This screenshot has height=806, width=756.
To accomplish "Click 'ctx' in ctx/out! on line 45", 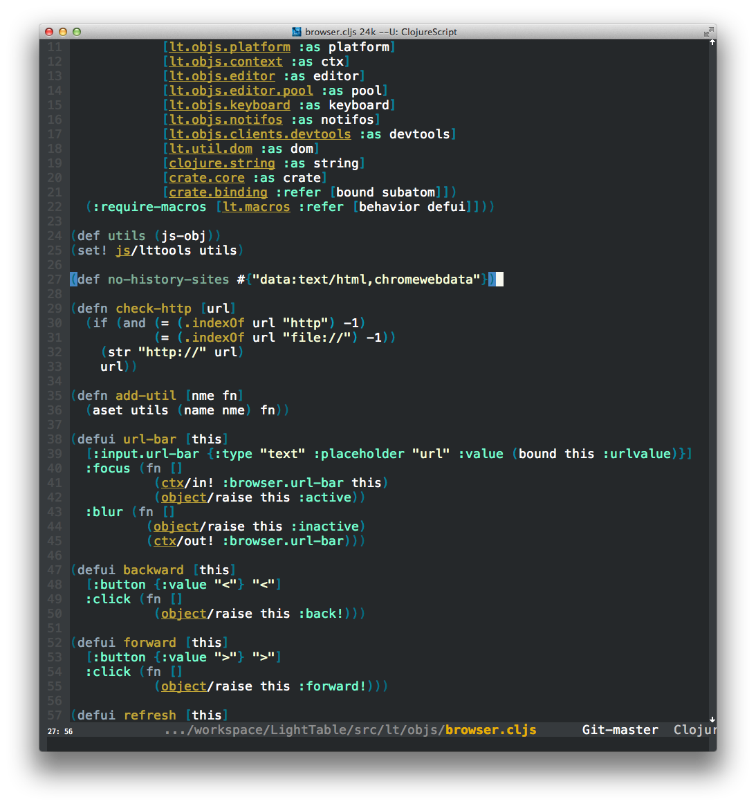I will pyautogui.click(x=165, y=541).
